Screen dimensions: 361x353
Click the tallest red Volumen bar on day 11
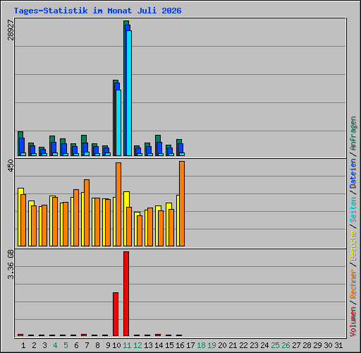coord(126,294)
